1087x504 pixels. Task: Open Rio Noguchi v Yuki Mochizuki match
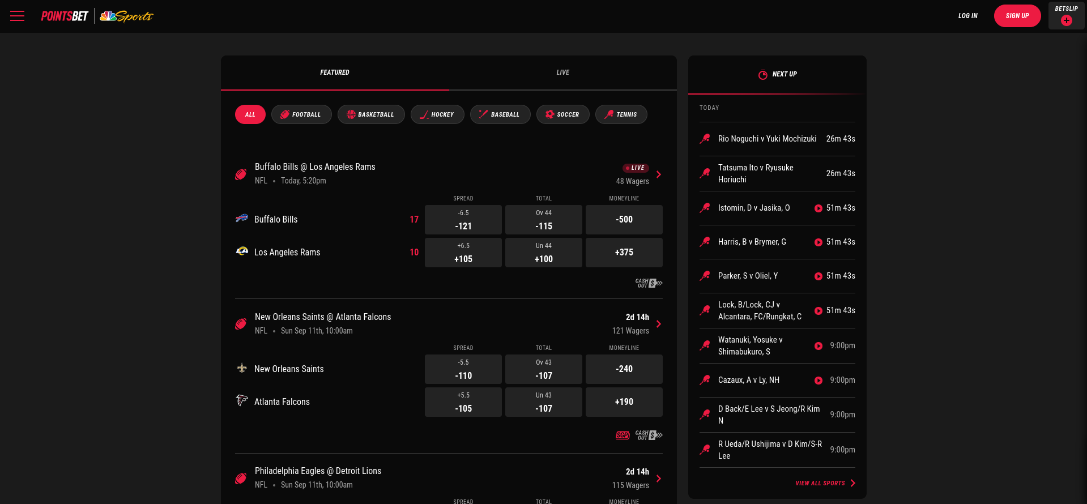pos(777,139)
